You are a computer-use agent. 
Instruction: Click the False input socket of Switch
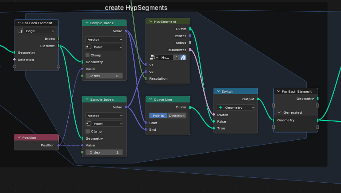tap(214, 121)
